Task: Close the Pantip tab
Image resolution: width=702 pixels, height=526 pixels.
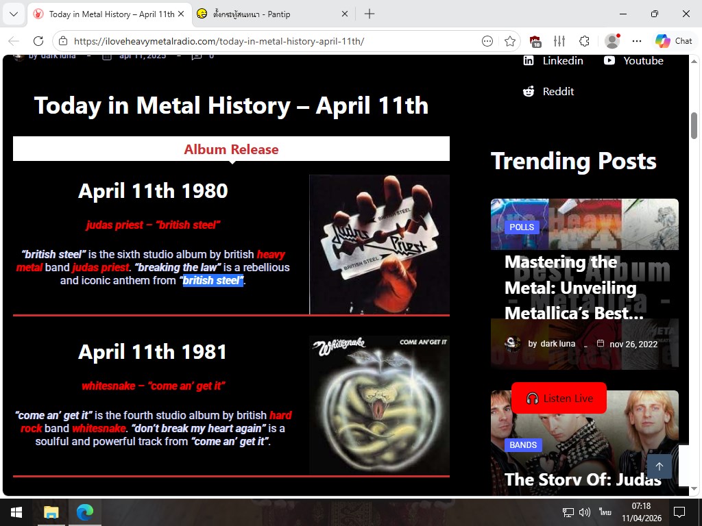Action: 345,14
